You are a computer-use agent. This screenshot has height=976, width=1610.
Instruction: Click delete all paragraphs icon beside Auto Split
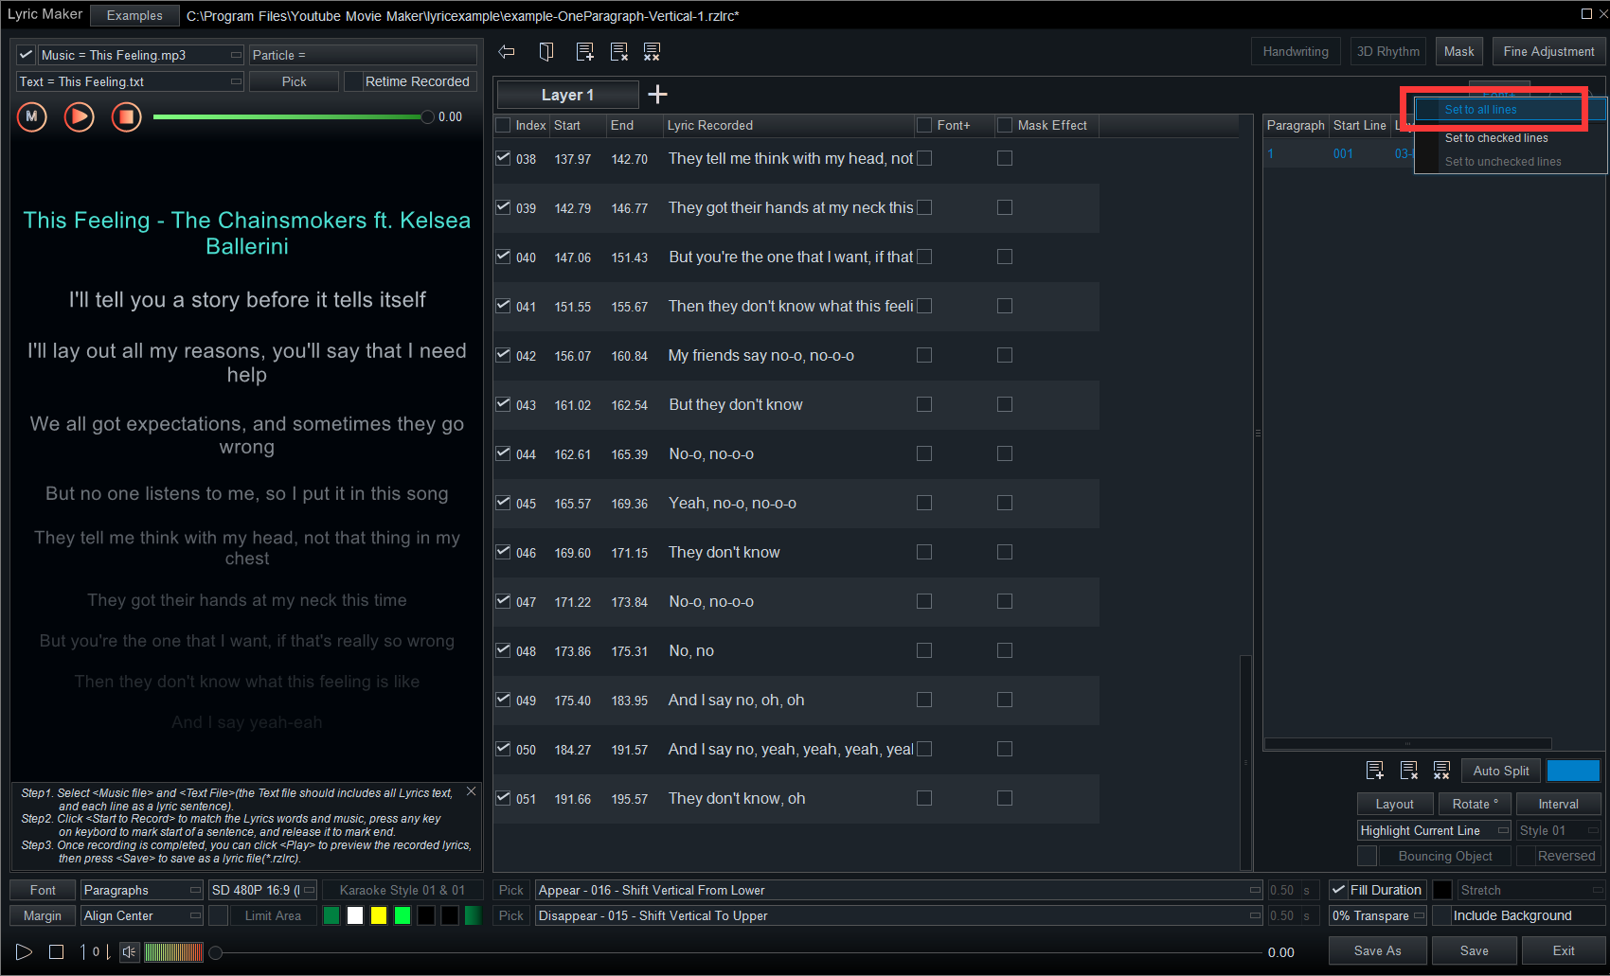(1441, 771)
